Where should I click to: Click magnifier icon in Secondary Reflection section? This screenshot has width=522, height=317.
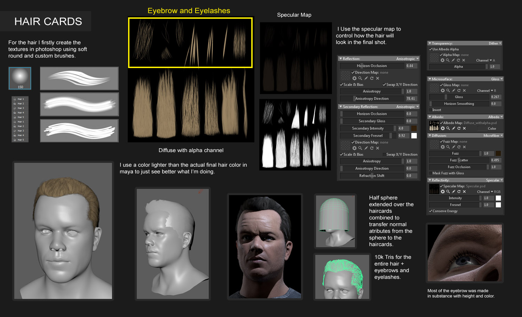tap(360, 148)
